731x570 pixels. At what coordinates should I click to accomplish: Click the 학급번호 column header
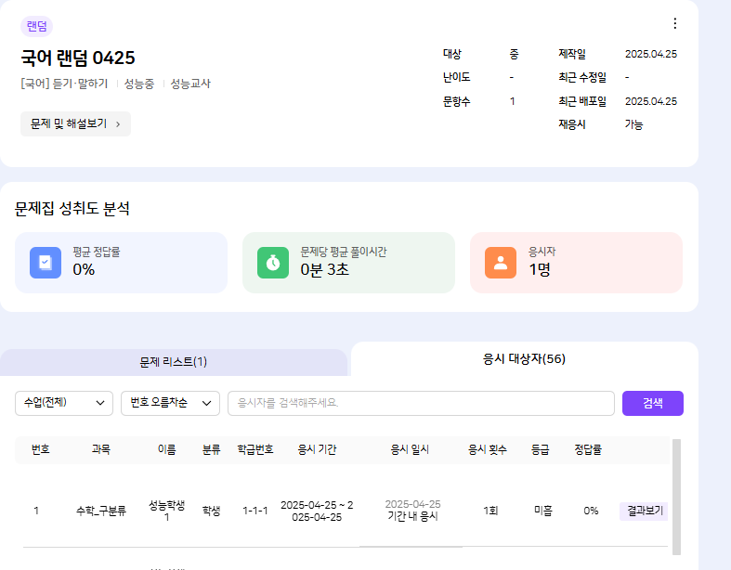255,449
